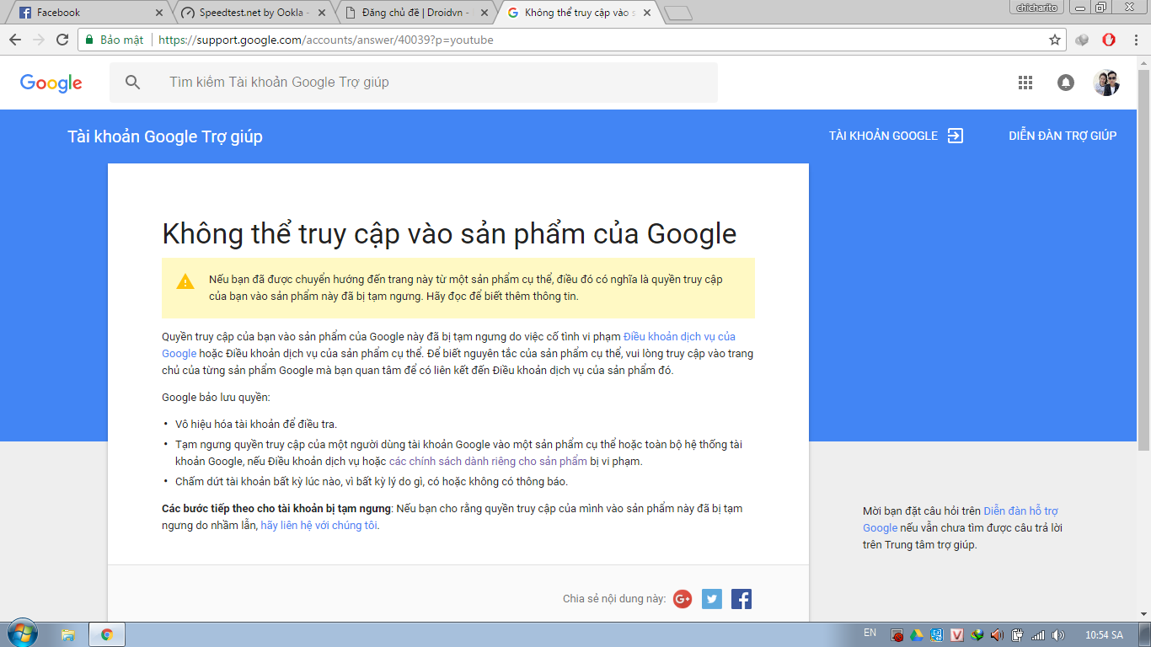1151x647 pixels.
Task: Open Google notifications bell
Action: 1066,82
